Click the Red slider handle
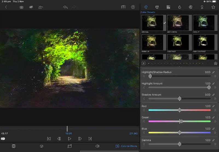219x152 pixels. 180,110
